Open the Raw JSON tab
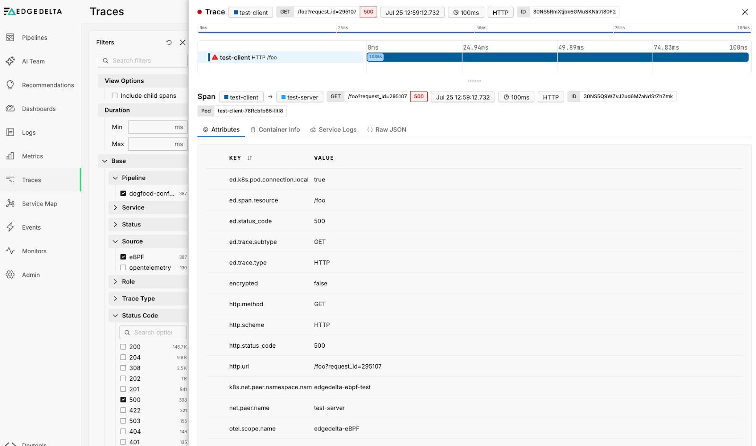Viewport: 756px width, 446px height. 387,130
